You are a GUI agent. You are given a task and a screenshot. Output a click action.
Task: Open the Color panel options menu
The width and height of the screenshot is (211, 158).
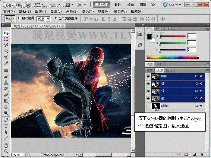point(207,29)
